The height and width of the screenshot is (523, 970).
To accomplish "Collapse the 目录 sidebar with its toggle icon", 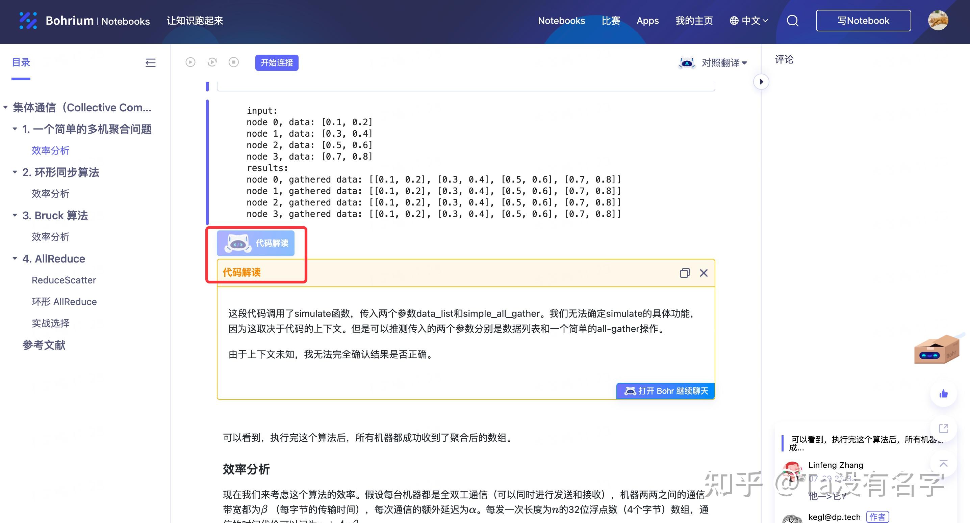I will click(x=150, y=63).
